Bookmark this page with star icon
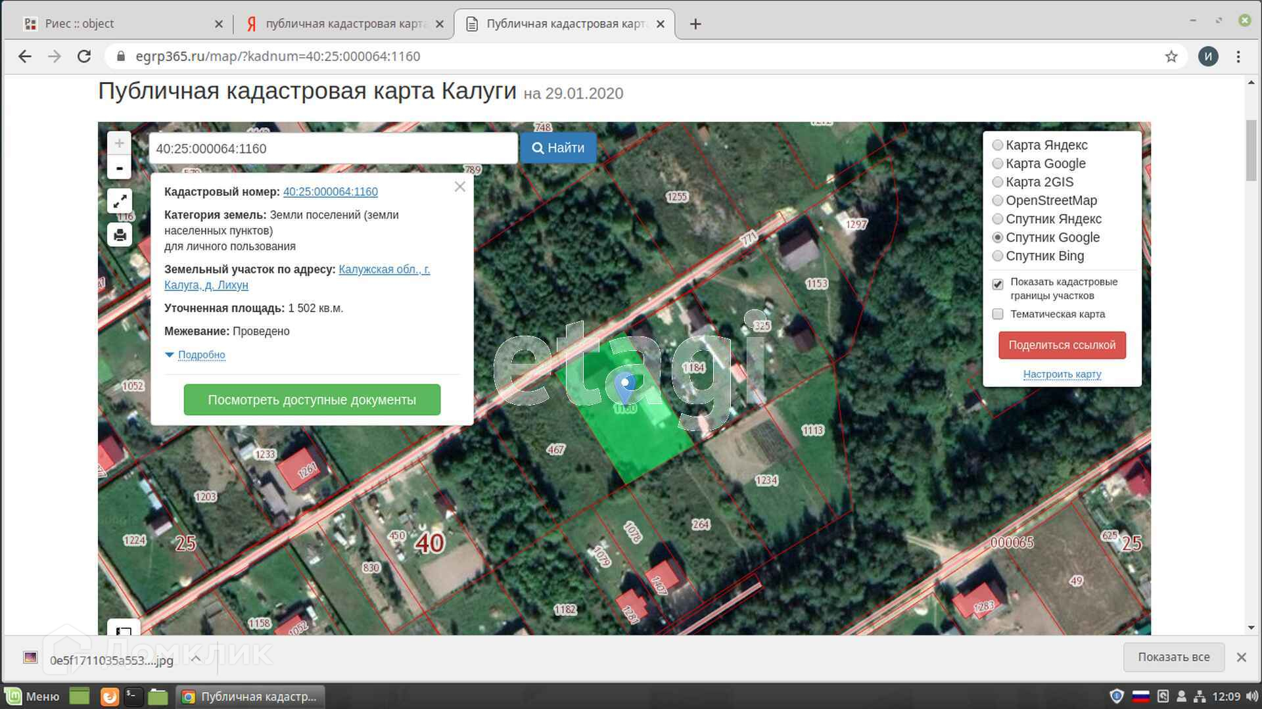1262x709 pixels. [1171, 57]
